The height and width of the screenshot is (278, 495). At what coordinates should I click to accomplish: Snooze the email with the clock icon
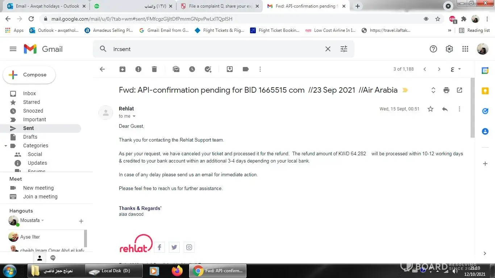(x=192, y=69)
